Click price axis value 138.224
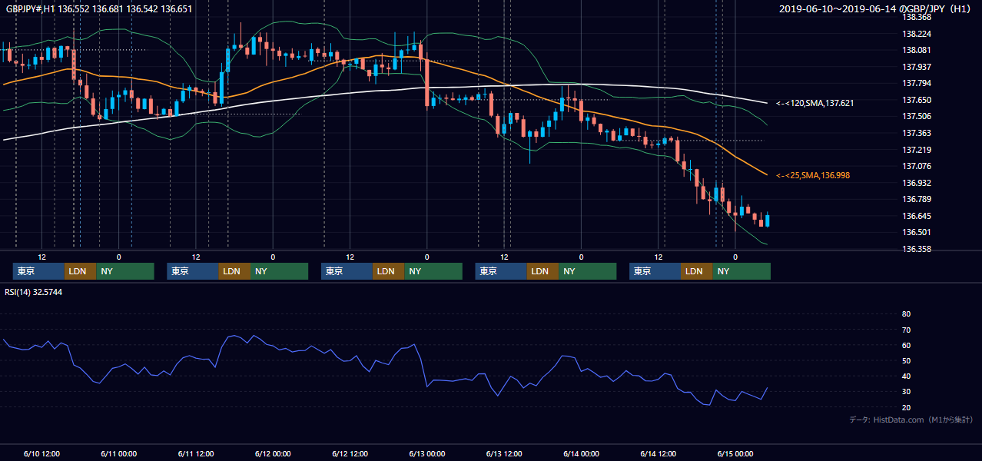Viewport: 982px width, 461px height. 916,34
